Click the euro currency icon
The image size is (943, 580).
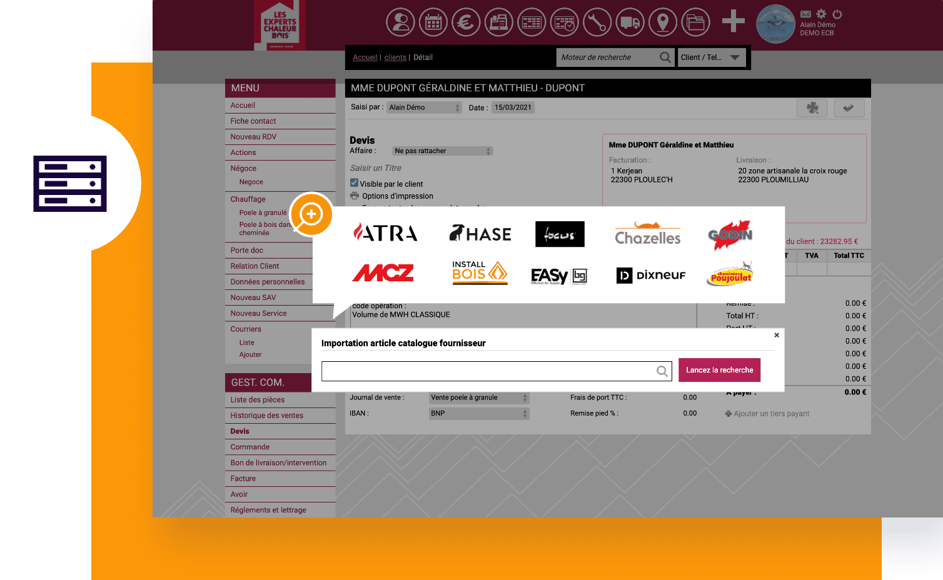click(x=466, y=22)
